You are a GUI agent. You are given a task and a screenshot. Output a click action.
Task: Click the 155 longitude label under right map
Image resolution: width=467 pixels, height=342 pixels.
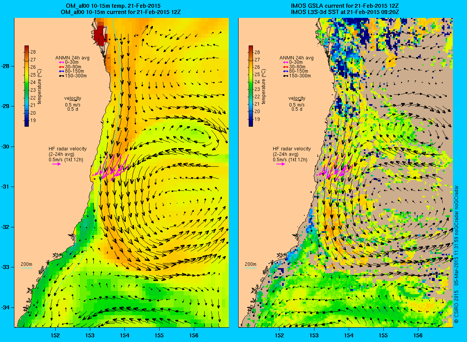point(383,335)
